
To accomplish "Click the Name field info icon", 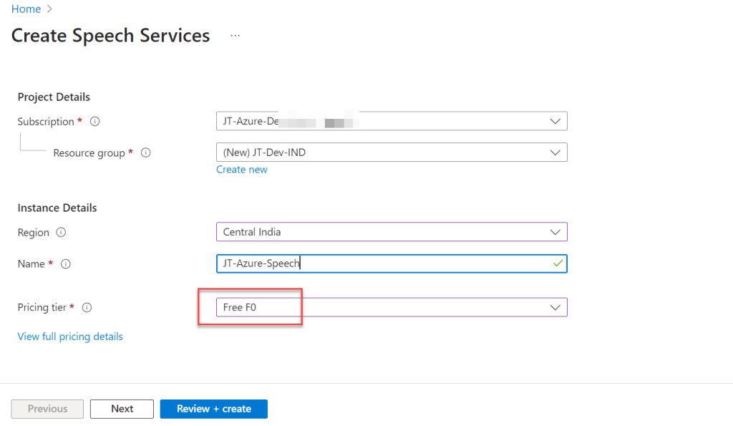I will pos(66,264).
